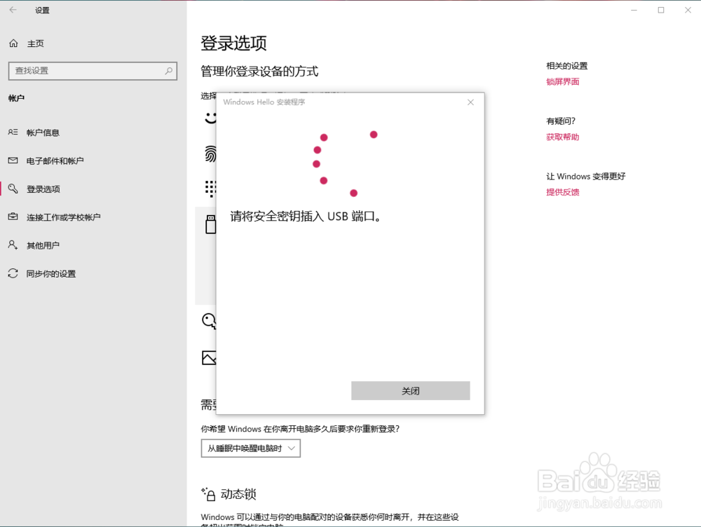
Task: Click the 登录选项 page title
Action: click(233, 43)
